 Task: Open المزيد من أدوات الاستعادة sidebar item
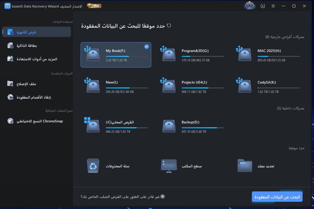point(37,59)
